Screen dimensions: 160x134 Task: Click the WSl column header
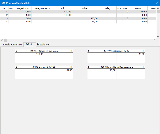click(119, 8)
